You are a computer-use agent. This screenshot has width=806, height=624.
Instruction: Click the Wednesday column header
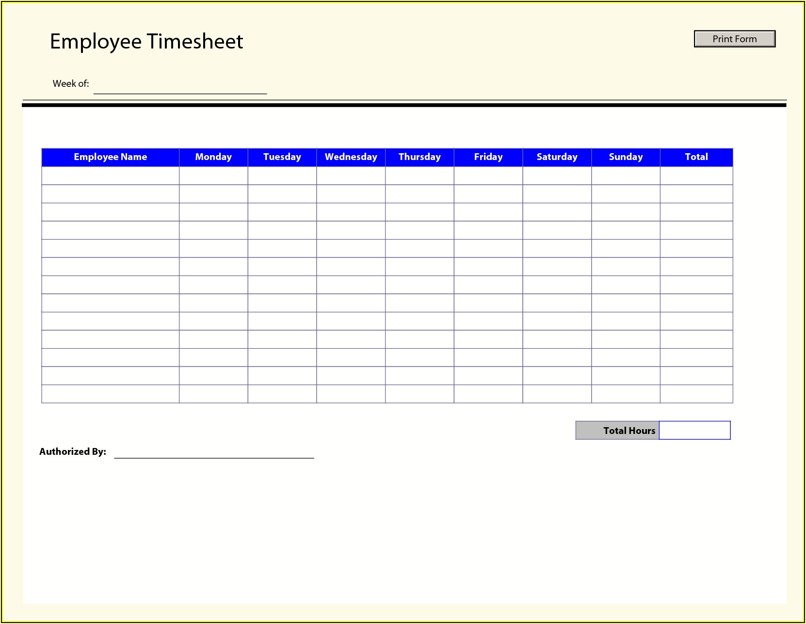[351, 157]
